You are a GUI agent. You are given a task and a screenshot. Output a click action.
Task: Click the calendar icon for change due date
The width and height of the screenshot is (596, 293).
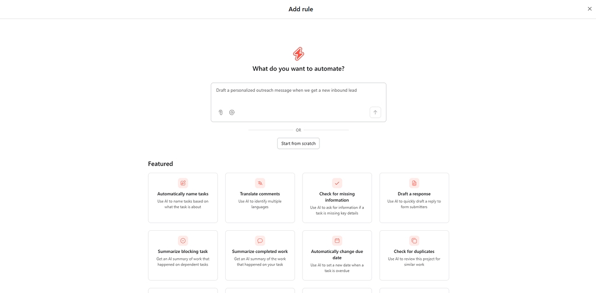pos(337,241)
